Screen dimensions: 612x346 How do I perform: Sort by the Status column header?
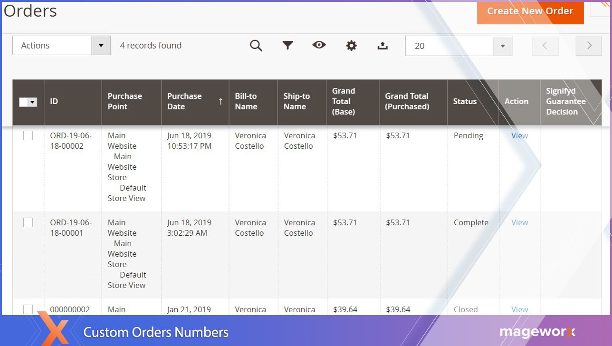coord(465,101)
